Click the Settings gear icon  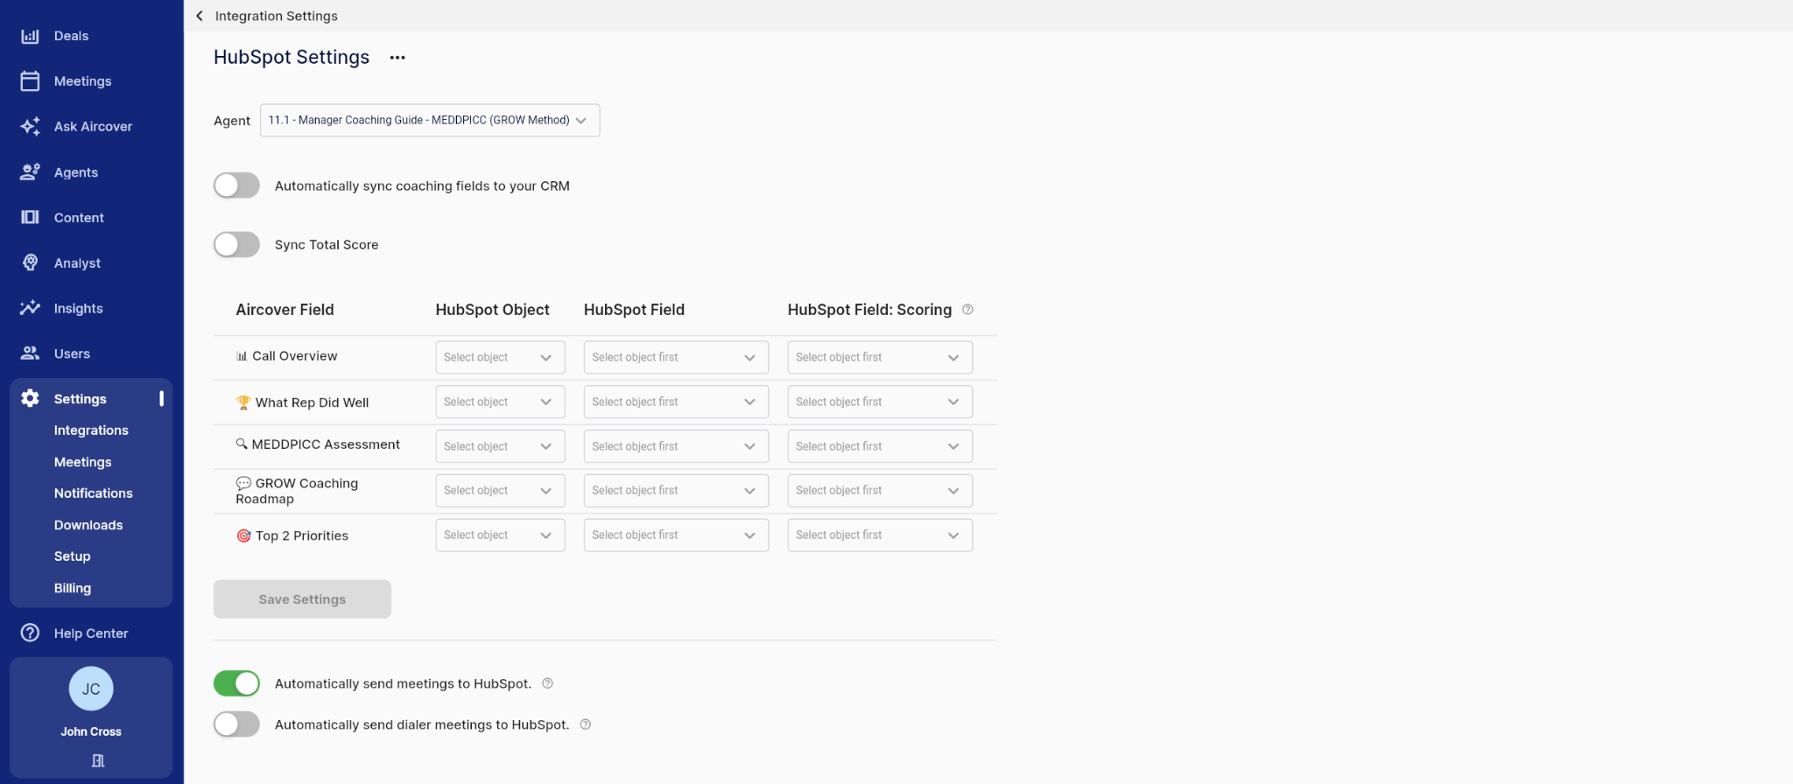tap(30, 398)
